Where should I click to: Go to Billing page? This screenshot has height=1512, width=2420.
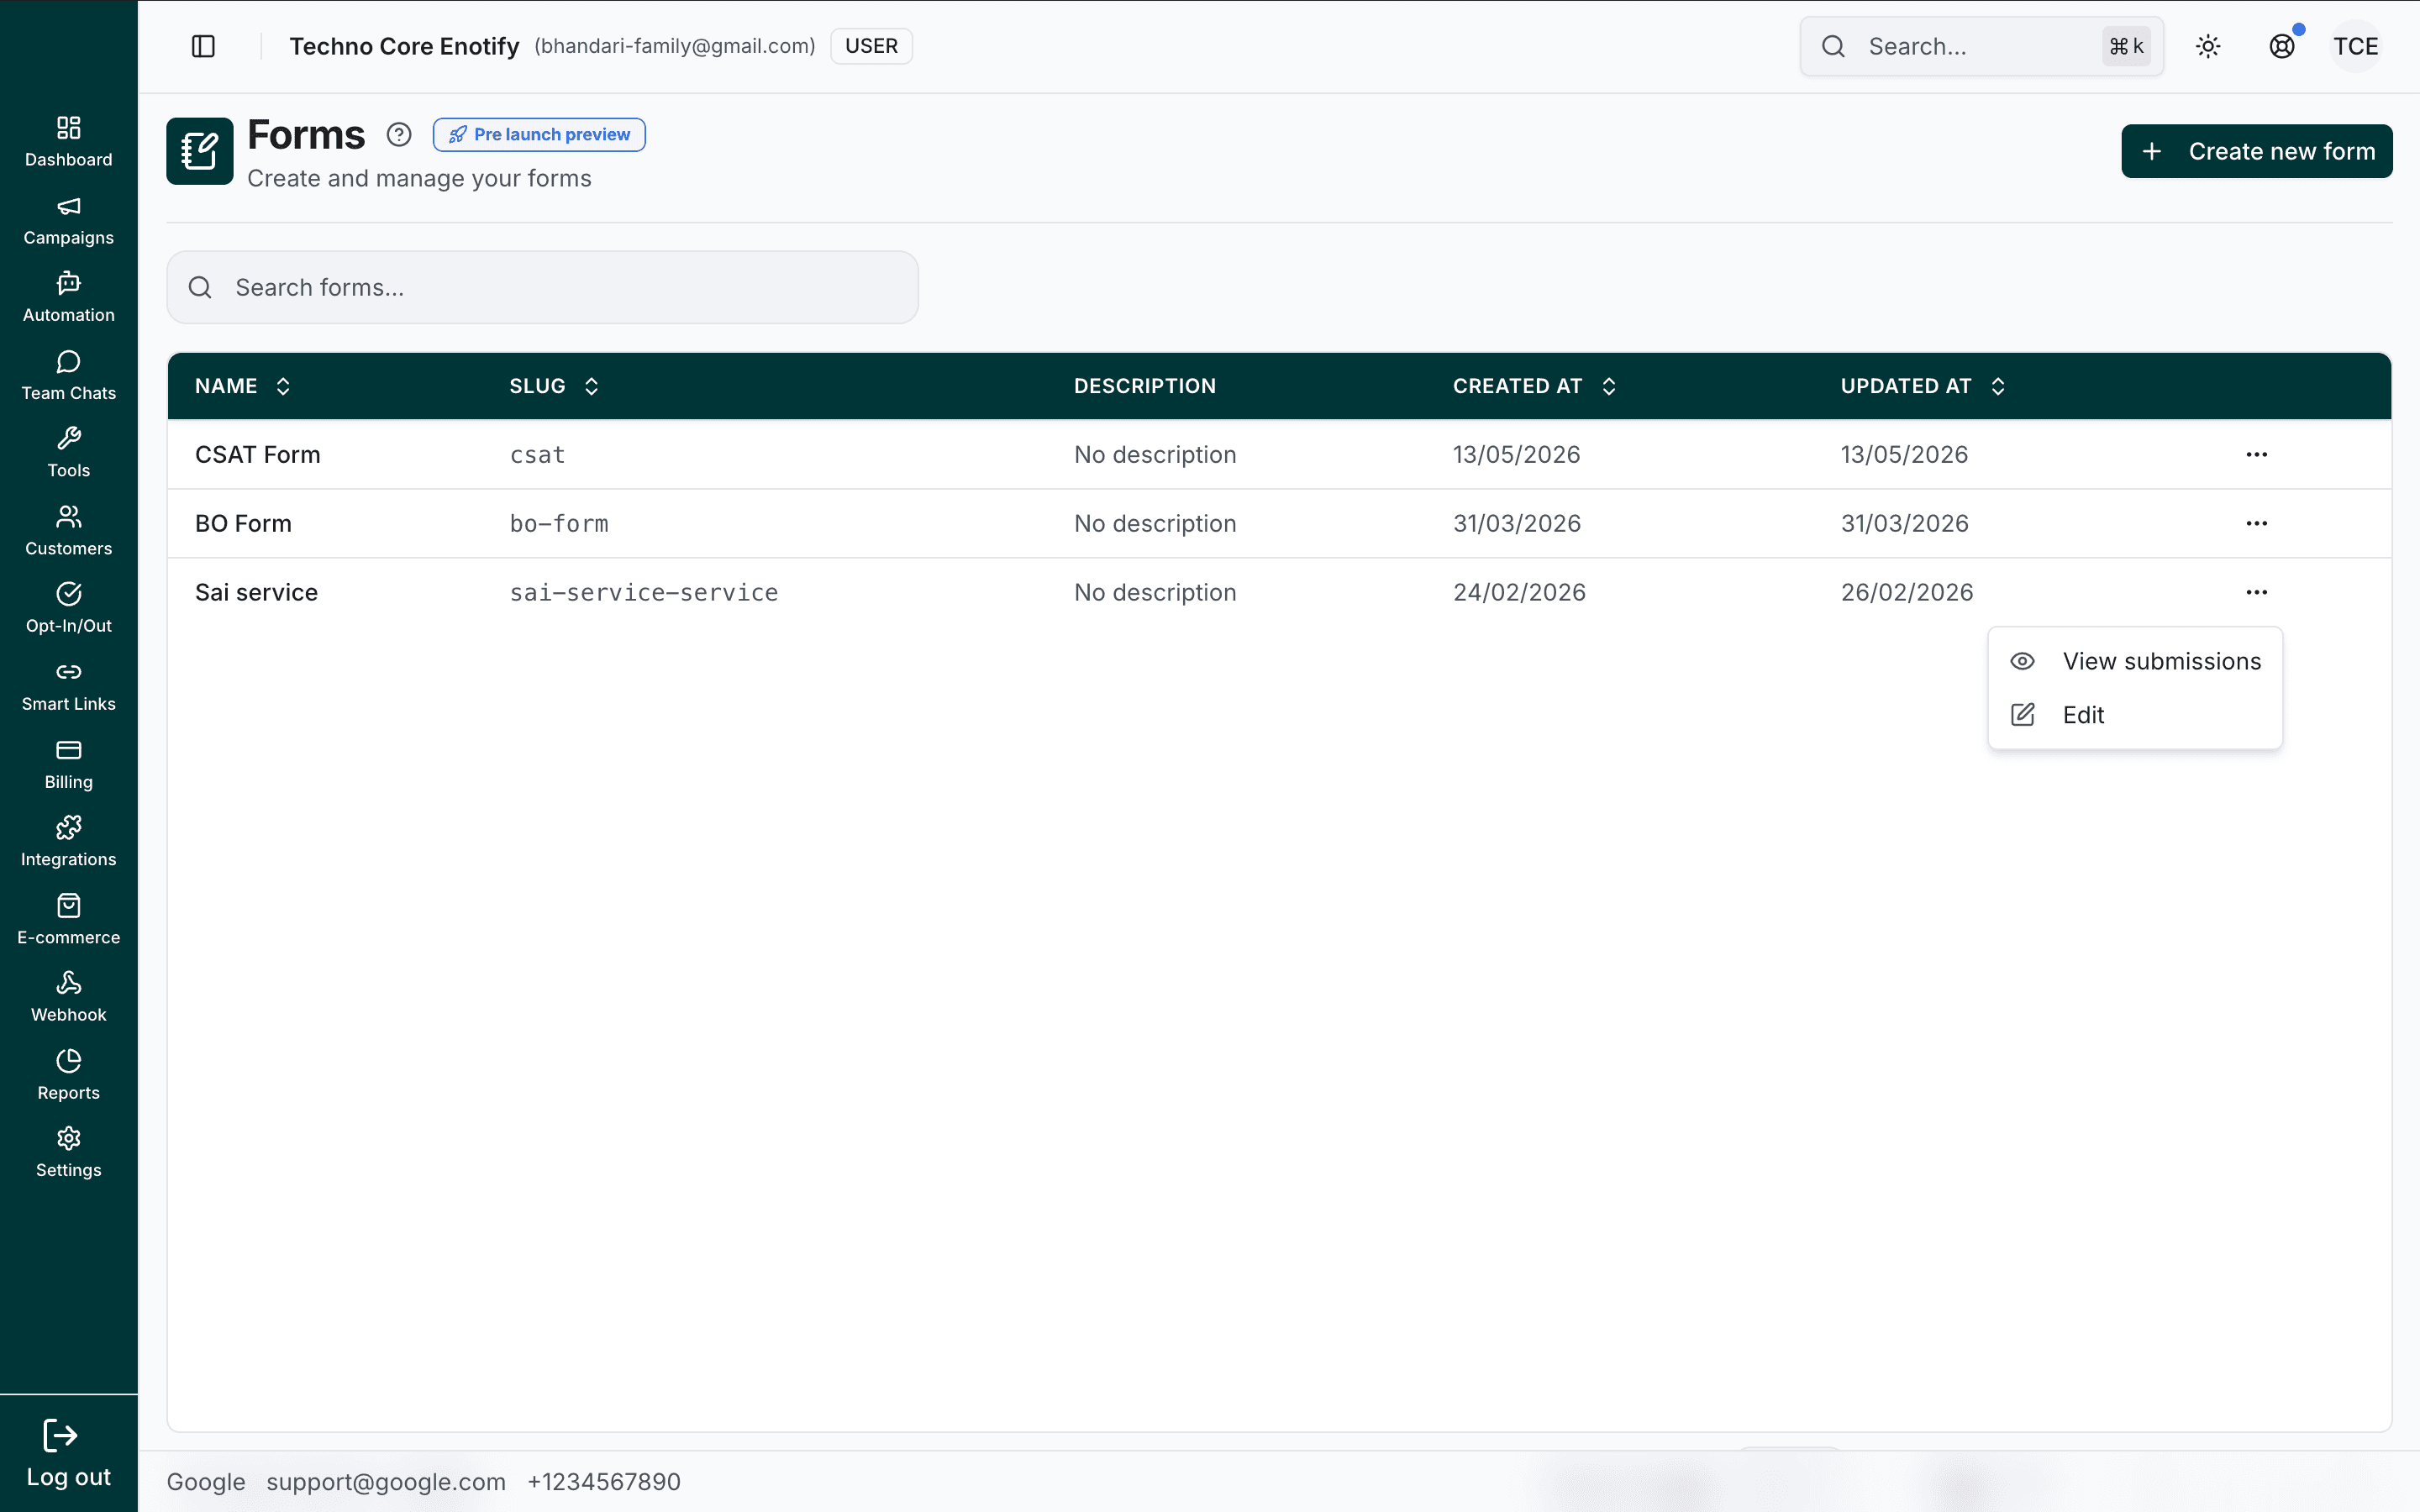pos(68,764)
